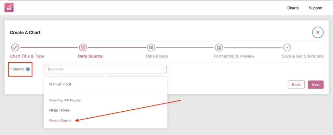The width and height of the screenshot is (333, 135).
Task: Click the Data Range step icon
Action: (x=151, y=47)
